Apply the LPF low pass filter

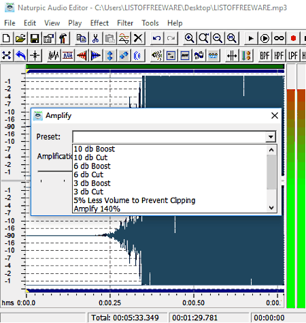pyautogui.click(x=292, y=55)
